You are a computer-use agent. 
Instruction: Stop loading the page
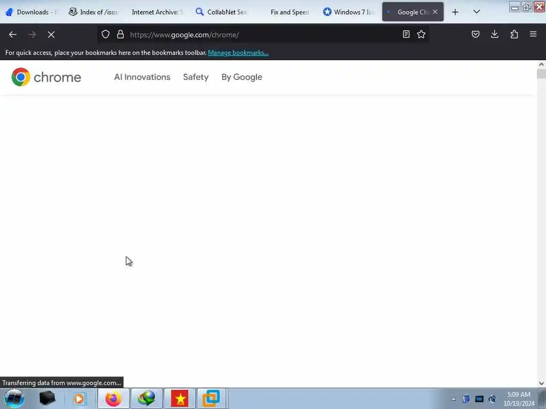pos(51,35)
